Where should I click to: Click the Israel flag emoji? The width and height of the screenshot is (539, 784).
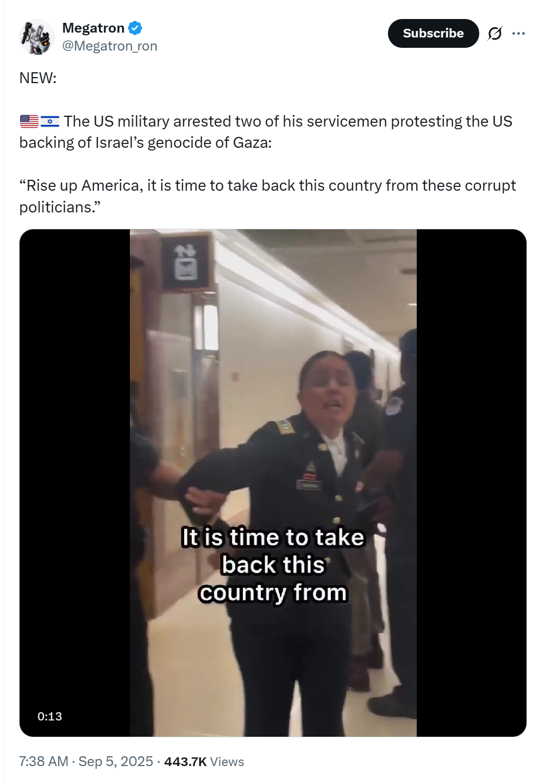click(x=50, y=121)
